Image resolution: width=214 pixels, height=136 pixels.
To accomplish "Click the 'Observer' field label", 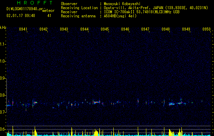I will pyautogui.click(x=69, y=4).
